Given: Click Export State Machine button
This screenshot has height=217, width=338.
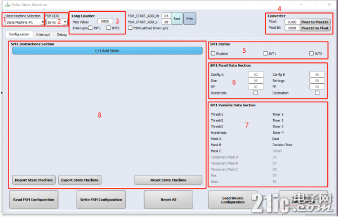Looking at the screenshot, I should tap(80, 180).
